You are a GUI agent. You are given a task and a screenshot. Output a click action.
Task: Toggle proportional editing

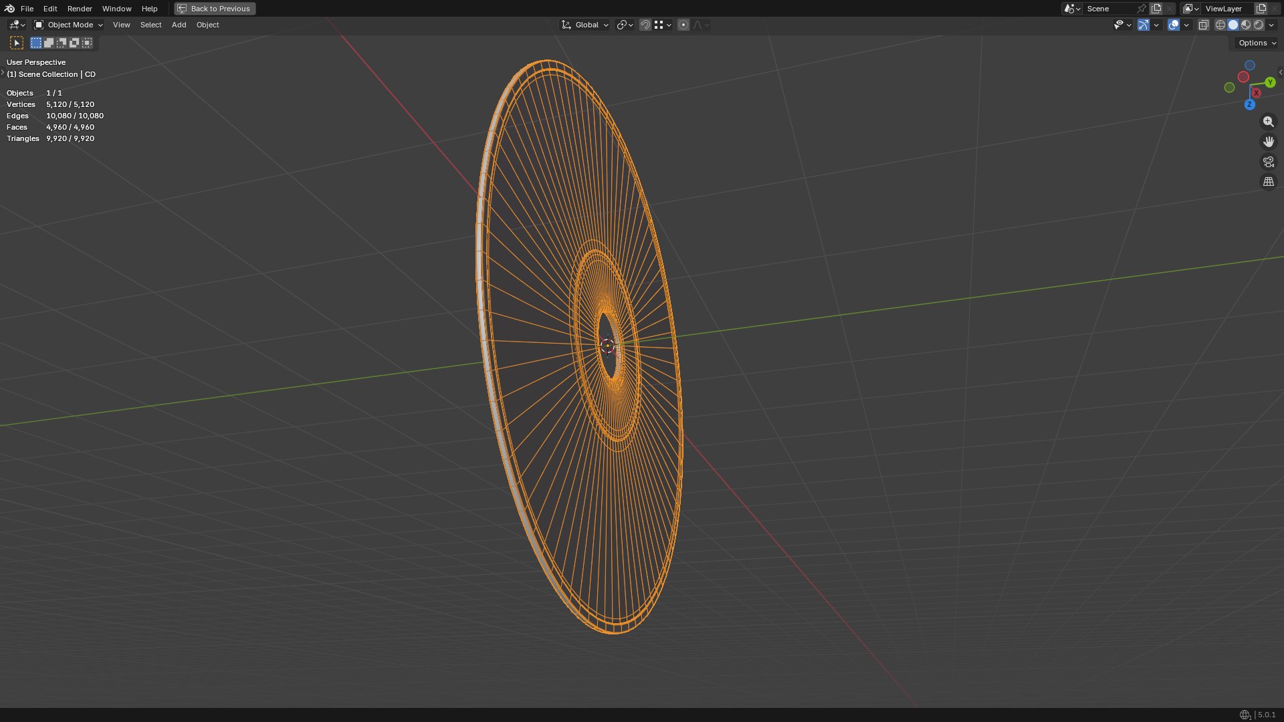click(683, 25)
